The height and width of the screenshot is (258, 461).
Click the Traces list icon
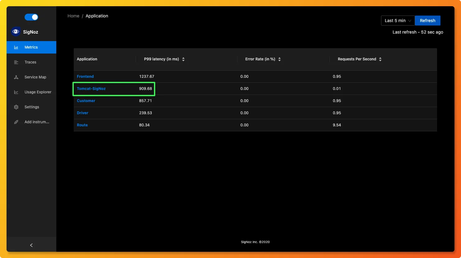[16, 62]
